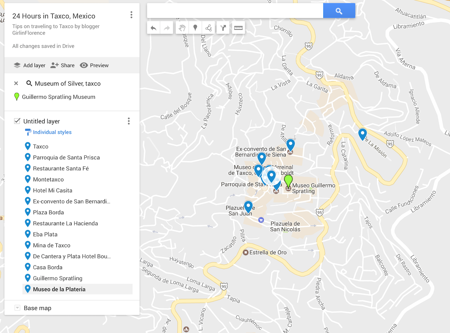Click Preview
Screen dimensions: 450x333
(94, 65)
